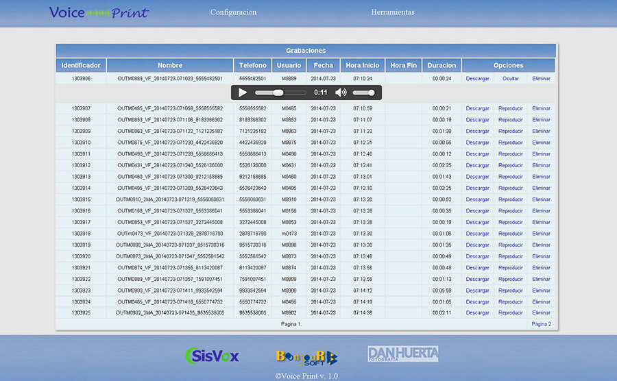Click the Duracion column header
Viewport: 617px width, 381px height.
click(x=441, y=66)
